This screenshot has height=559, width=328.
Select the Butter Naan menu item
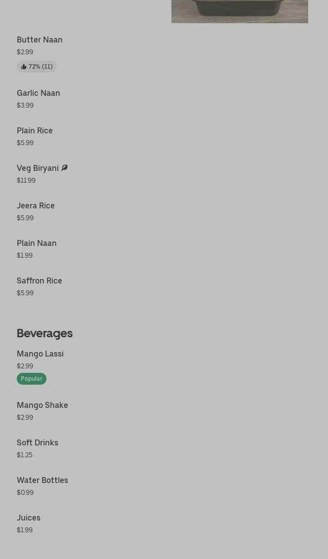click(40, 40)
